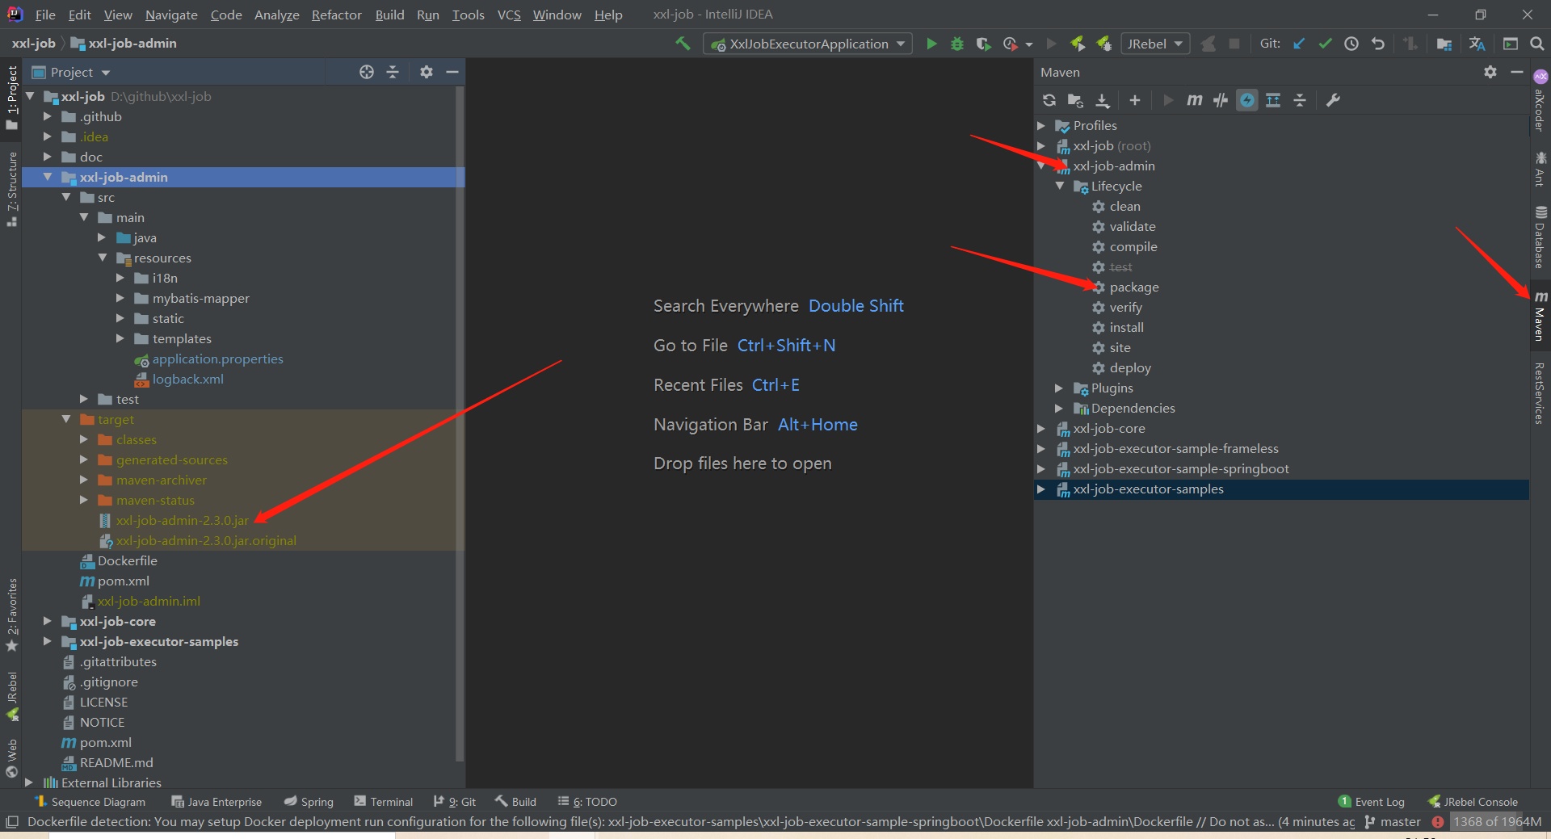Click Git rollback undo icon

pos(1378,44)
